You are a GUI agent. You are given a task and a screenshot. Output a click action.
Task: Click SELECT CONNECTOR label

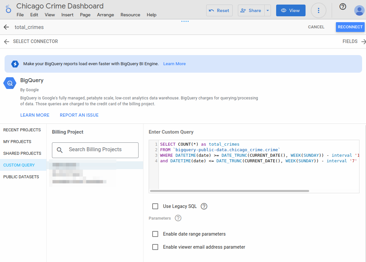point(36,41)
